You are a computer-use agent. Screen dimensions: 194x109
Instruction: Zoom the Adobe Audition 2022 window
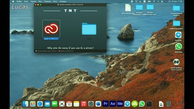(x=40, y=5)
